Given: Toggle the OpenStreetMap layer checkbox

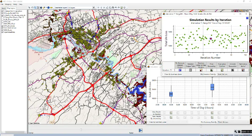Looking at the screenshot, I should 2,32.
